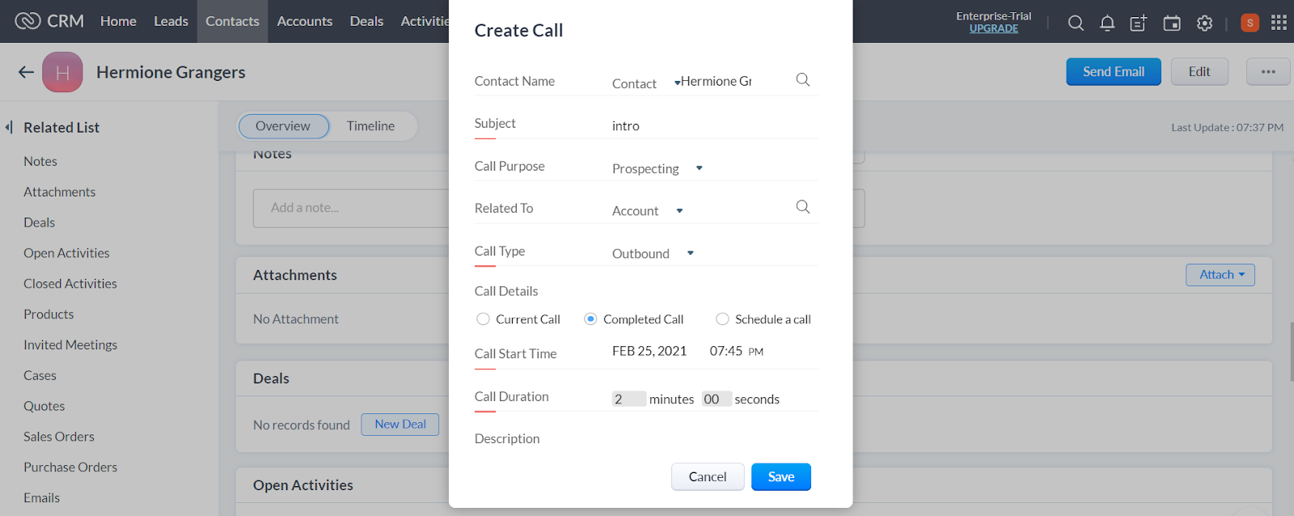Expand the Related To Account module selector
Screen dimensions: 1294x516
[679, 210]
